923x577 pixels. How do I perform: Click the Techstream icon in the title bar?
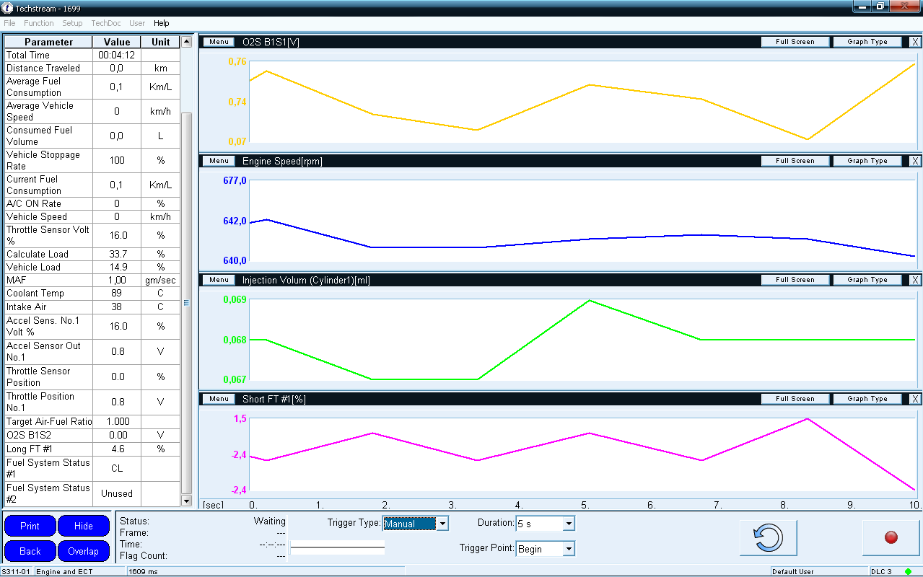8,7
